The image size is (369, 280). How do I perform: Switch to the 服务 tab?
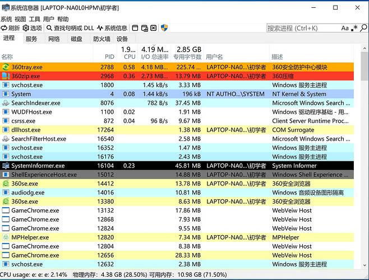coord(31,39)
